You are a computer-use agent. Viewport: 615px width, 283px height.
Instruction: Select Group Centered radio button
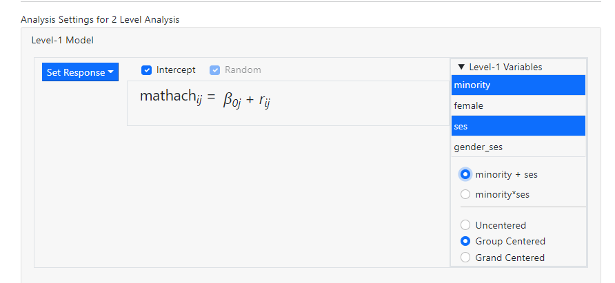465,241
